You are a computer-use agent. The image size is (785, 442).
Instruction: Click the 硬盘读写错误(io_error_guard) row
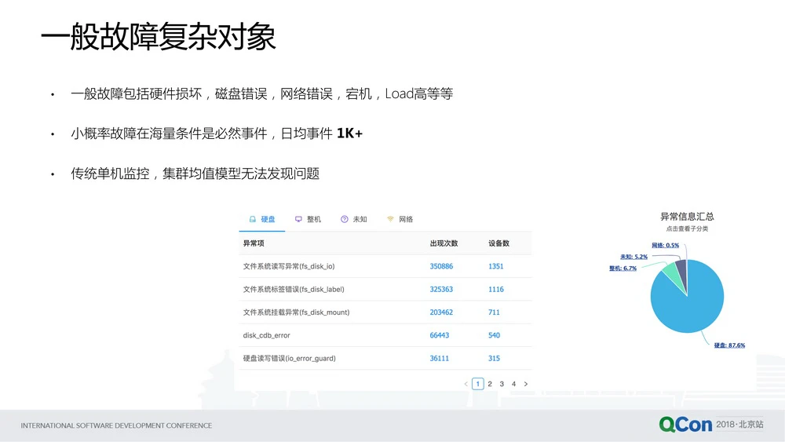click(385, 359)
